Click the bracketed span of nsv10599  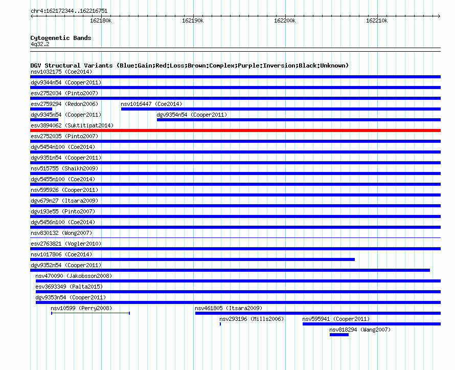pos(90,313)
